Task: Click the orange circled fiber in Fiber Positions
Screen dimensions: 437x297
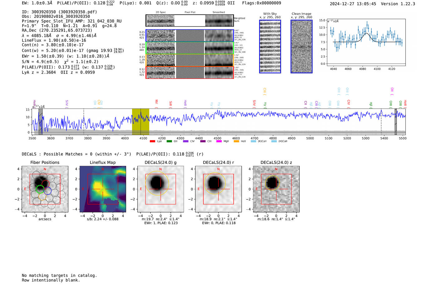Action: [42, 196]
